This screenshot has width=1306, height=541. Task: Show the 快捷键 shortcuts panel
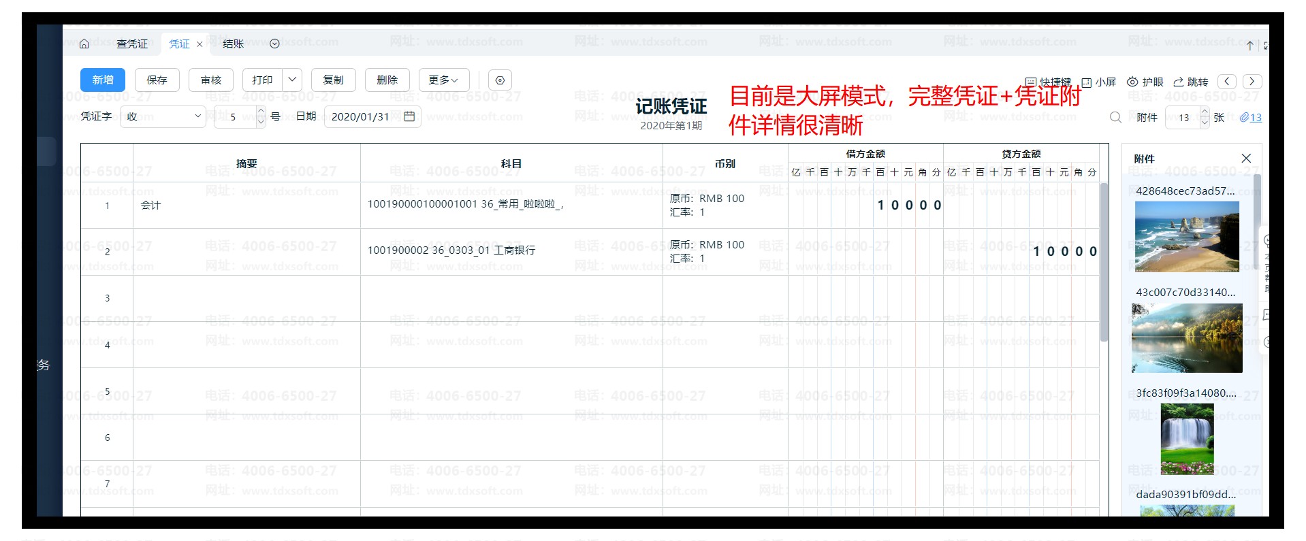tap(1048, 82)
